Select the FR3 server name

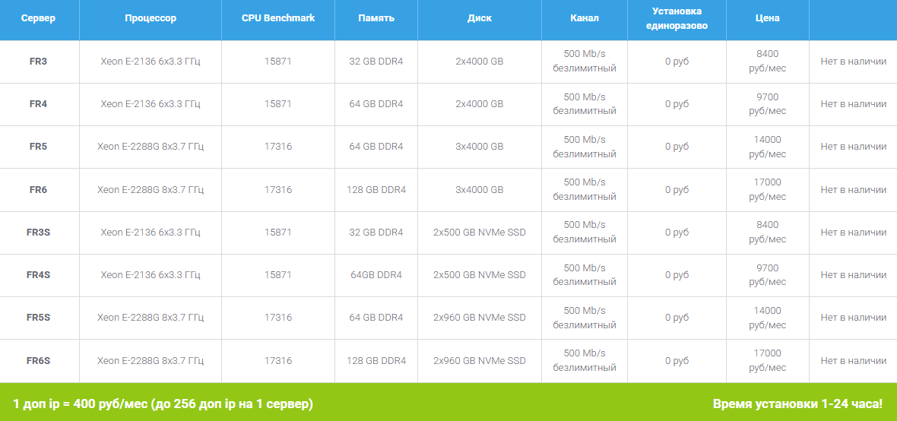click(x=38, y=62)
